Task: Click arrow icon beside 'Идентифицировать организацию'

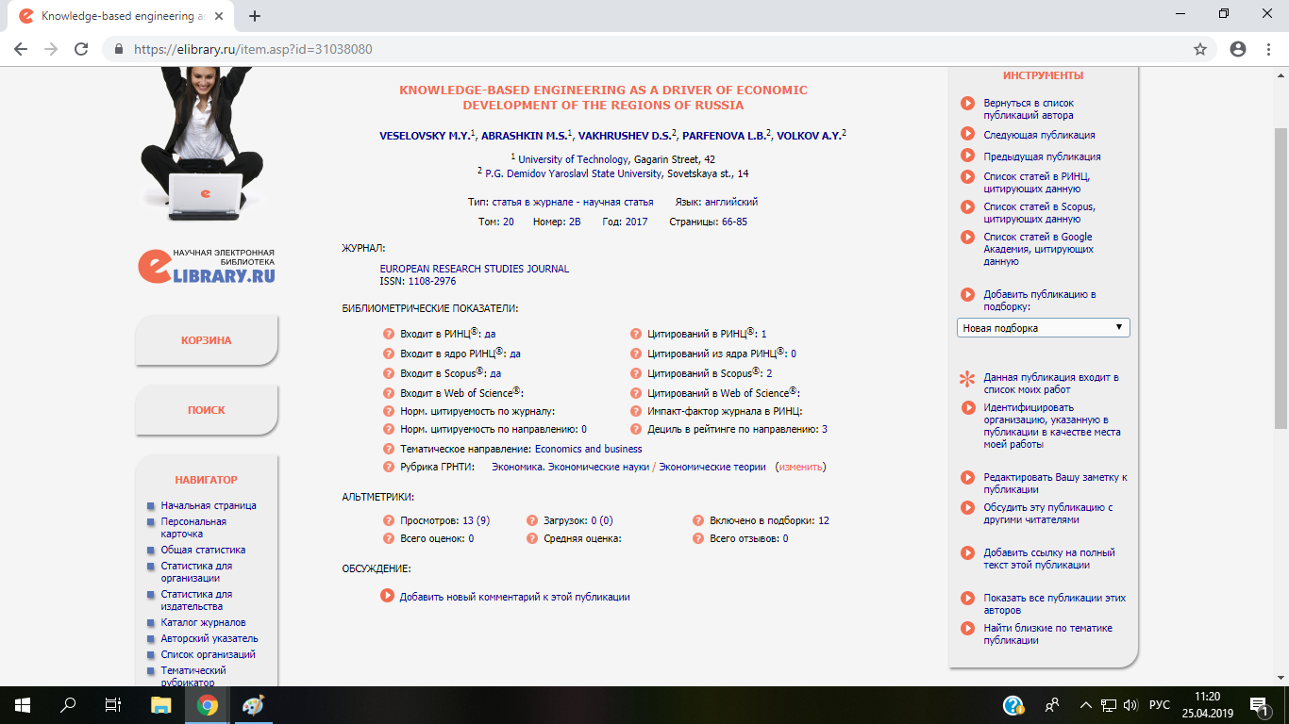Action: click(x=967, y=408)
